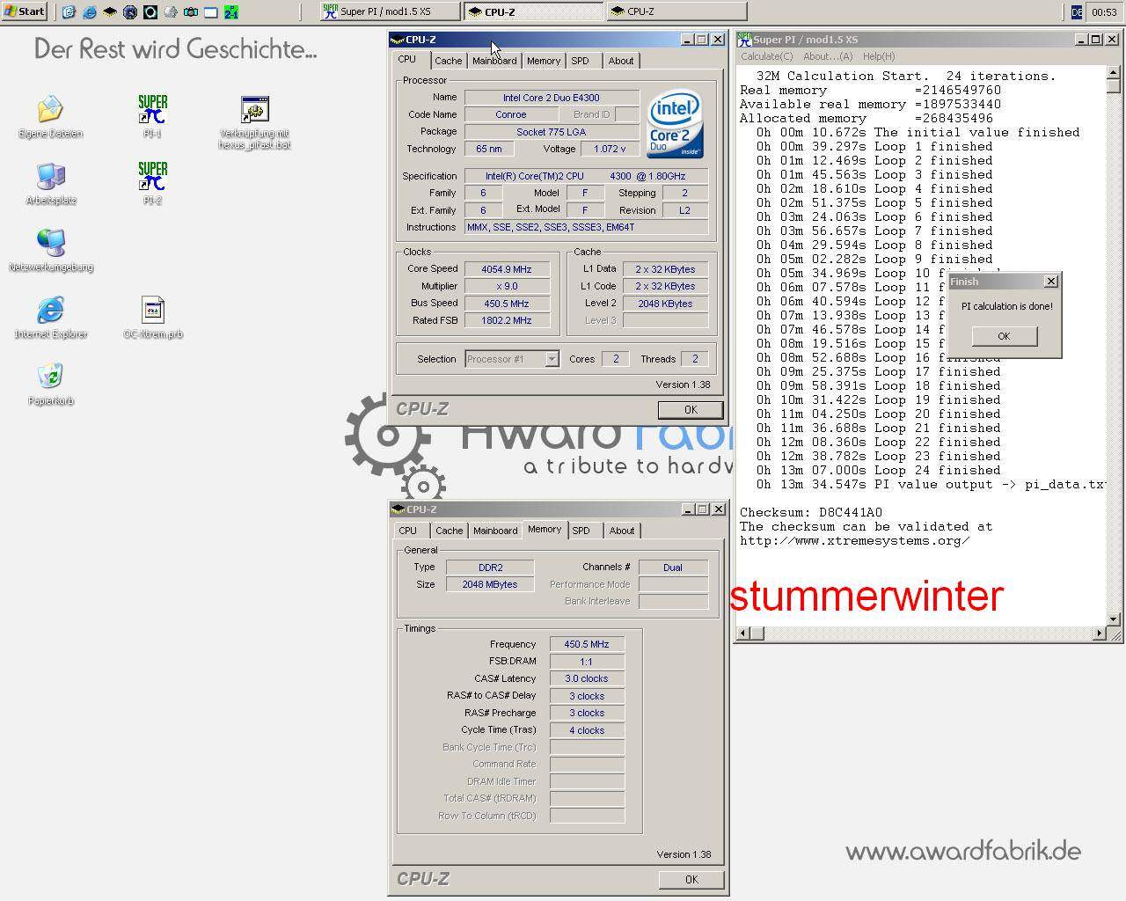Open Netzwerkumgebung desktop icon

(51, 243)
